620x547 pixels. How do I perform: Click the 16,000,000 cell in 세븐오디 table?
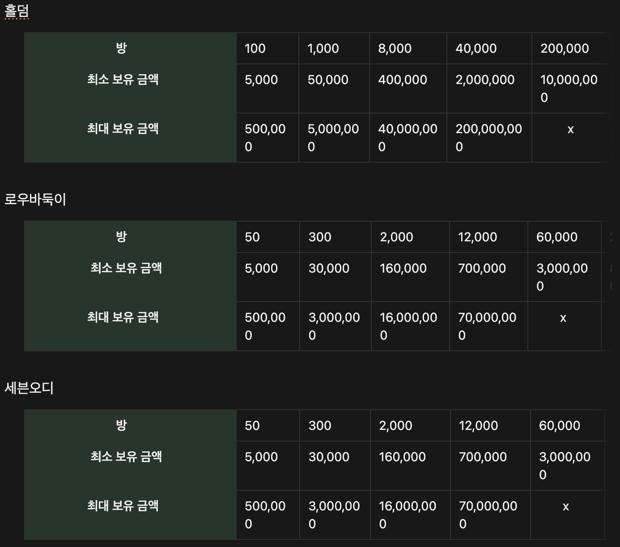(408, 515)
